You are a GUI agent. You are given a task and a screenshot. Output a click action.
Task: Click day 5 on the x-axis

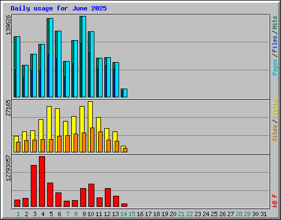pyautogui.click(x=51, y=214)
